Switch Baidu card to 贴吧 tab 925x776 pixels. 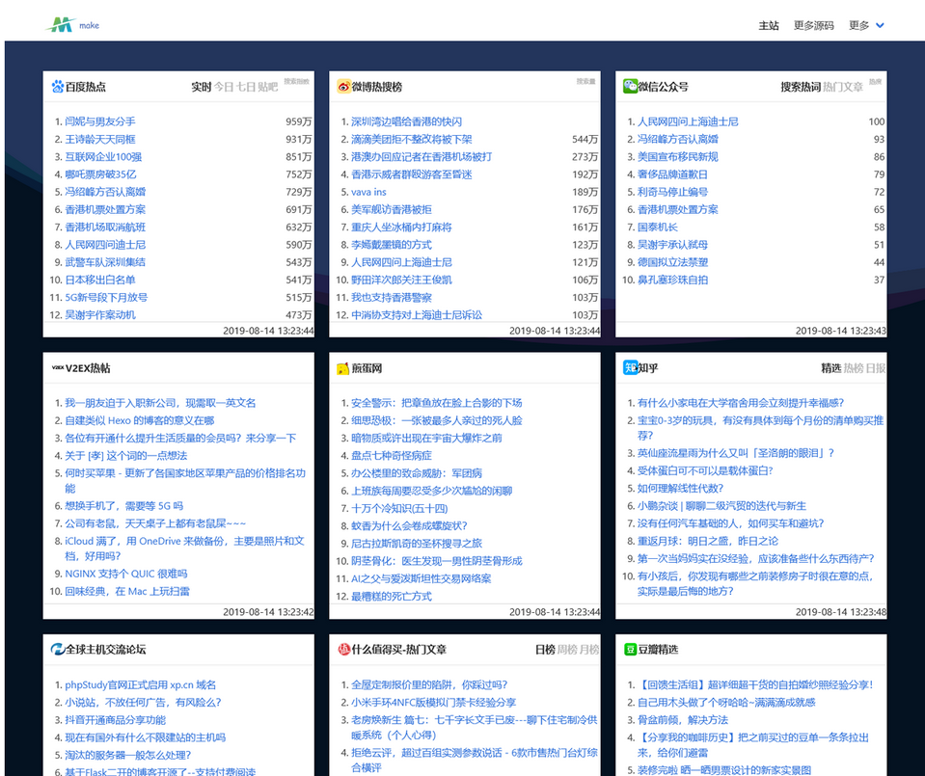(x=267, y=87)
